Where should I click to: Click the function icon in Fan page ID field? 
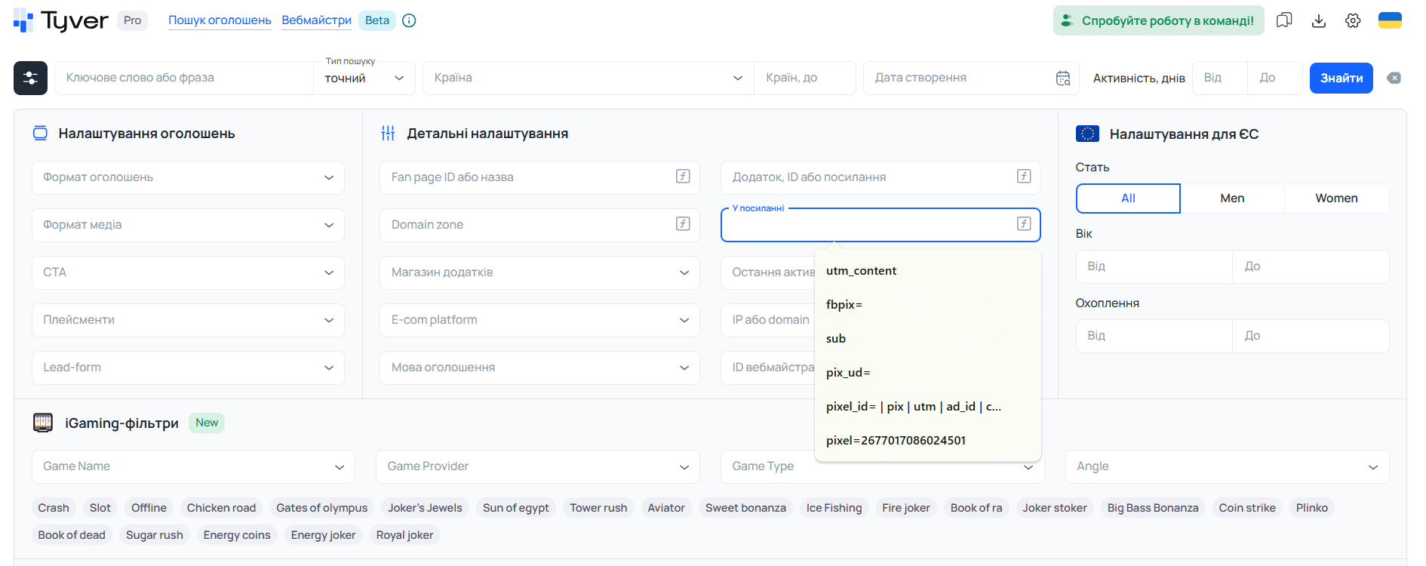point(683,176)
